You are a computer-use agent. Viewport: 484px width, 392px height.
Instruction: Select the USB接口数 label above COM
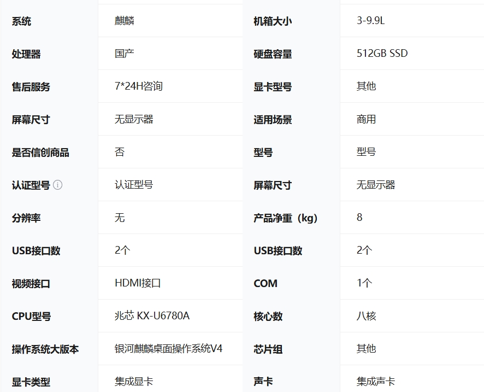[278, 250]
